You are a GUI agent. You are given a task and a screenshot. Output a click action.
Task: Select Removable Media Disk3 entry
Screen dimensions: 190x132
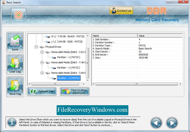point(68,63)
